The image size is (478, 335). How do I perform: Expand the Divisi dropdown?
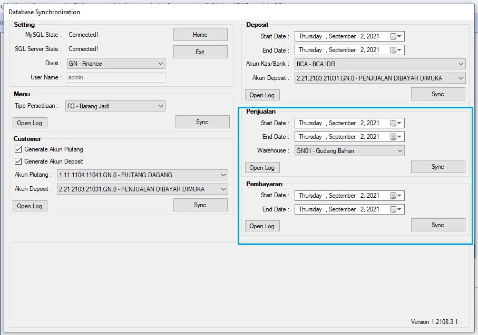point(161,64)
